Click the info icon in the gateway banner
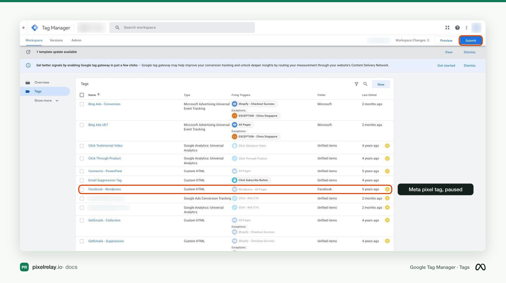 28,65
